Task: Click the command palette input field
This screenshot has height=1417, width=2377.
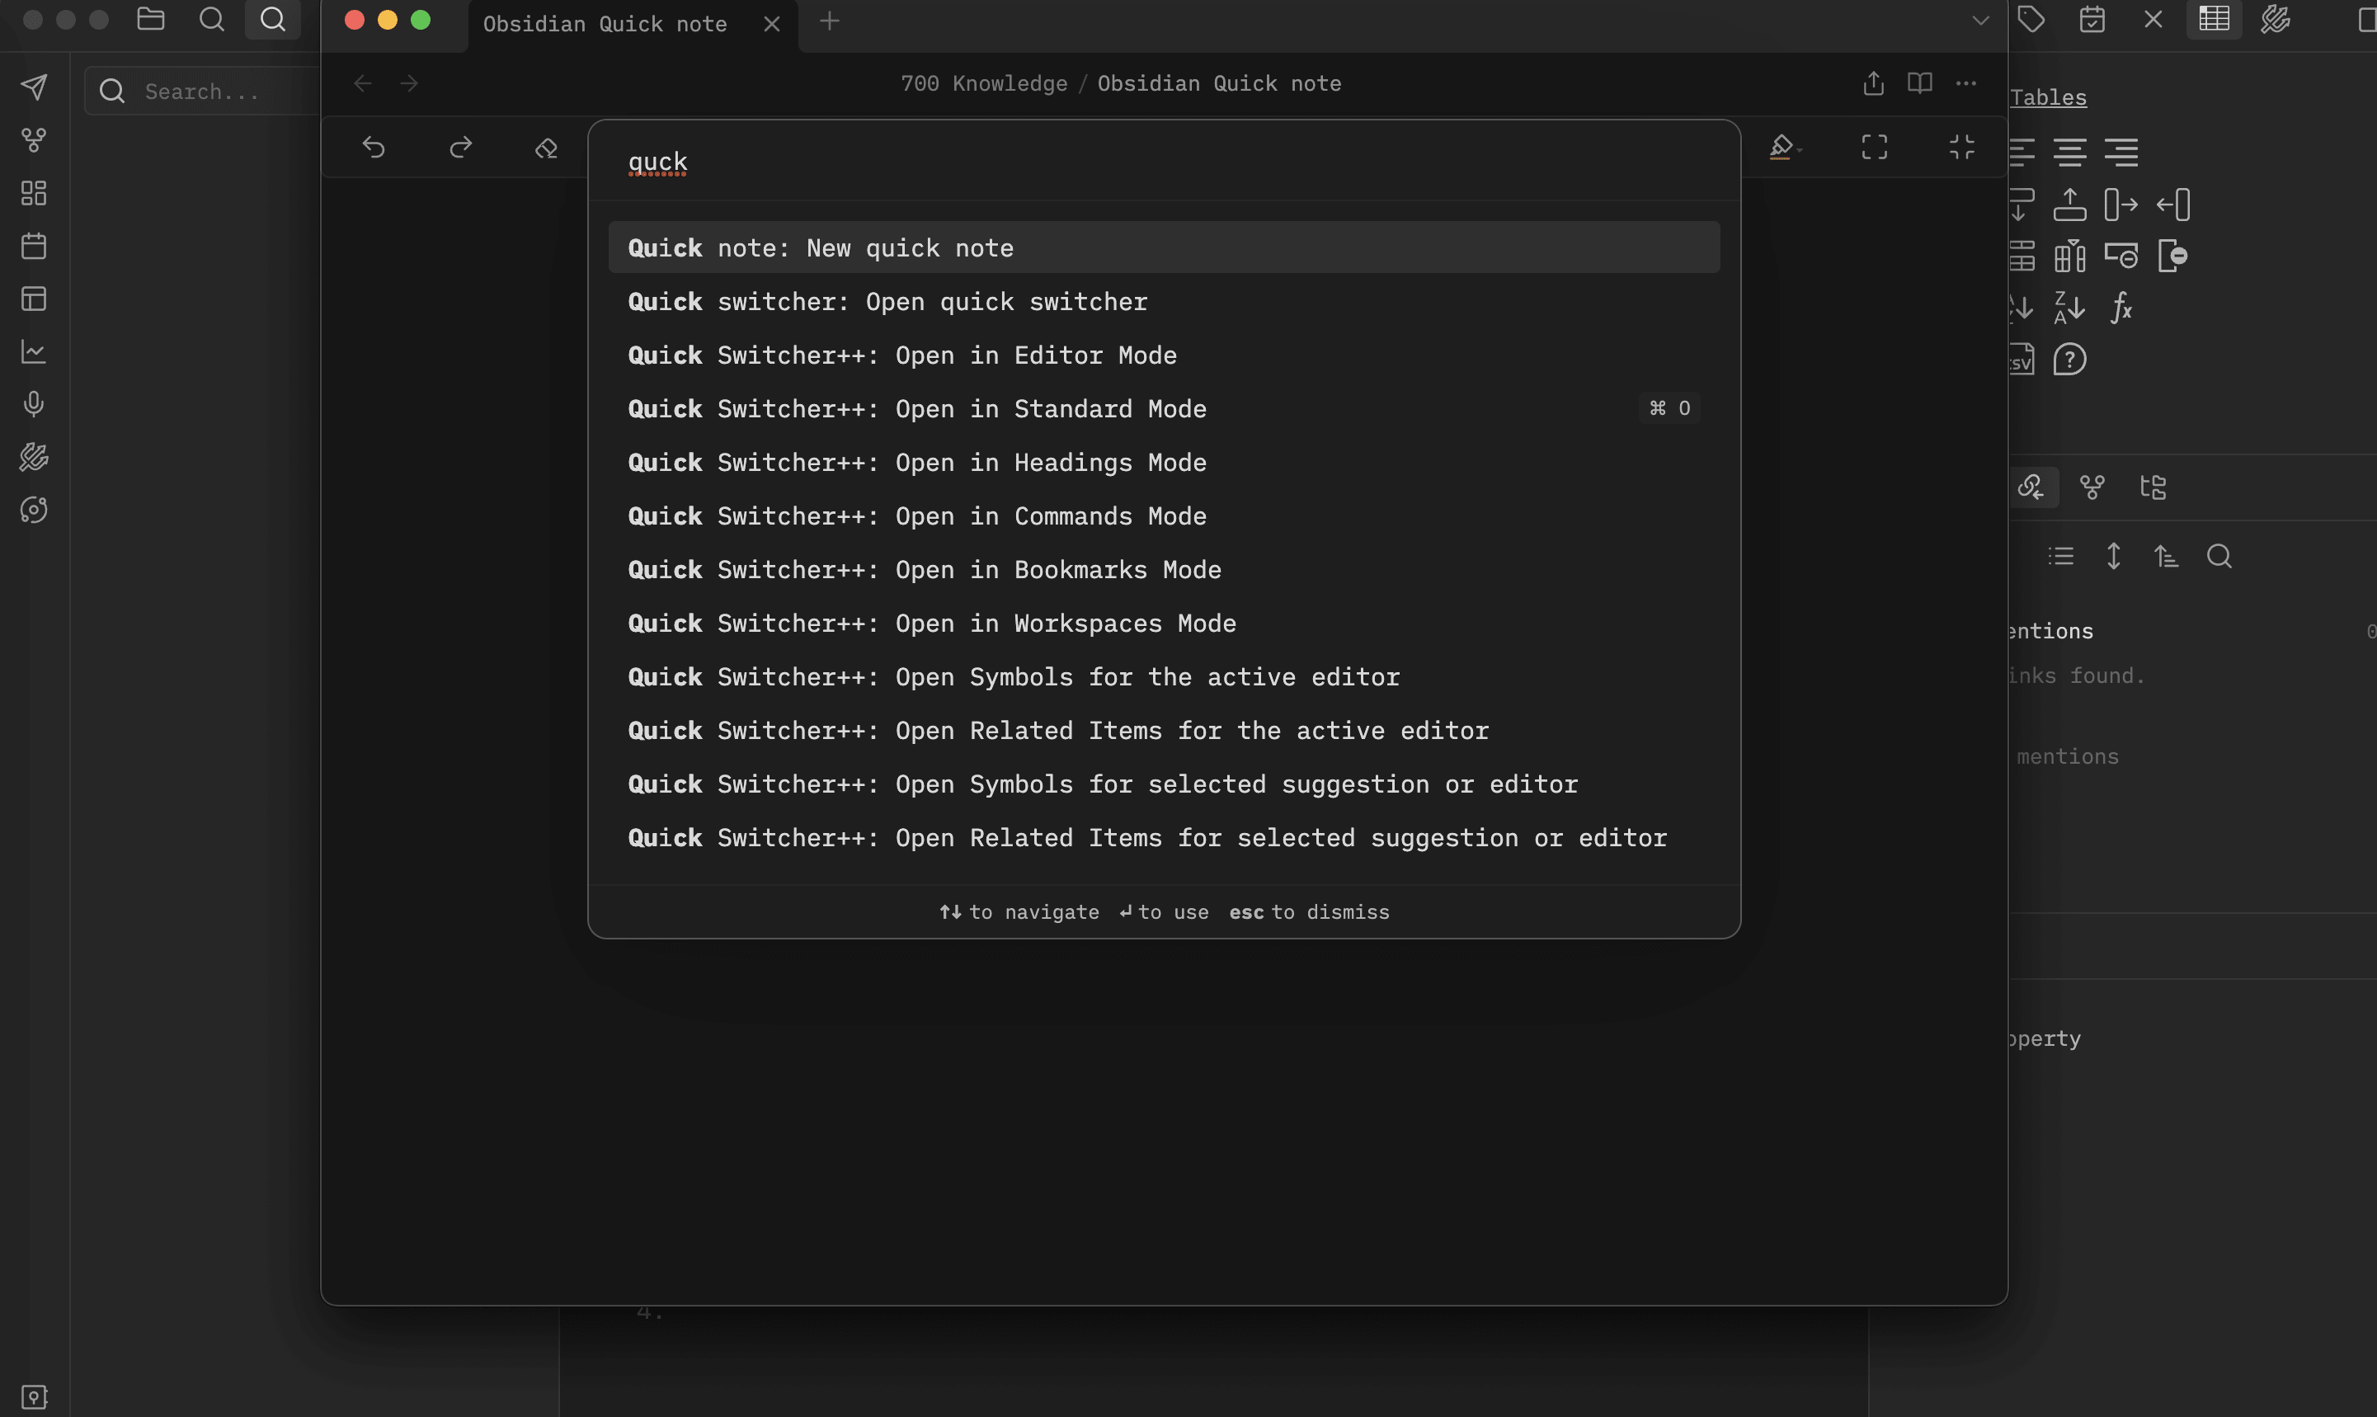Action: click(x=1164, y=162)
